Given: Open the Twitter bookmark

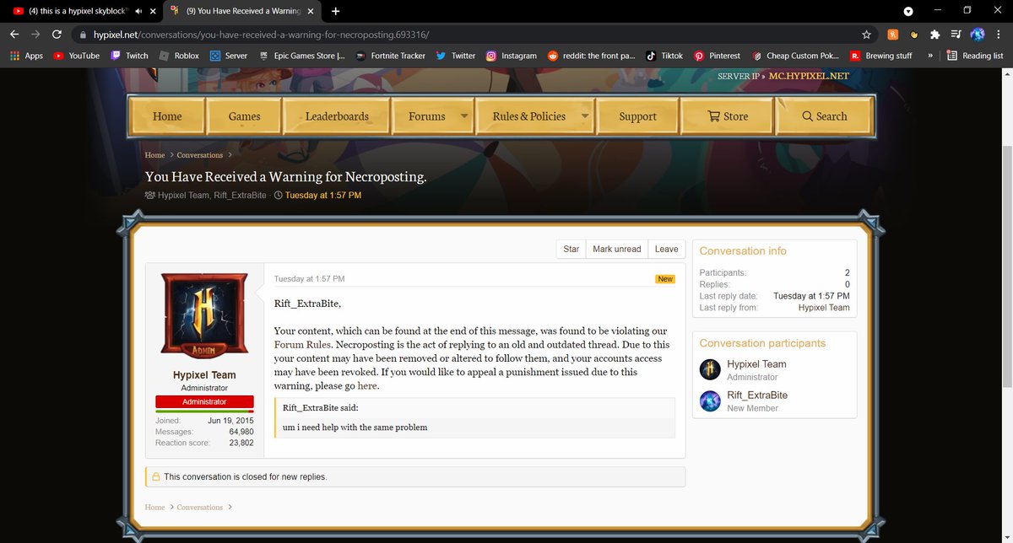Looking at the screenshot, I should tap(456, 56).
